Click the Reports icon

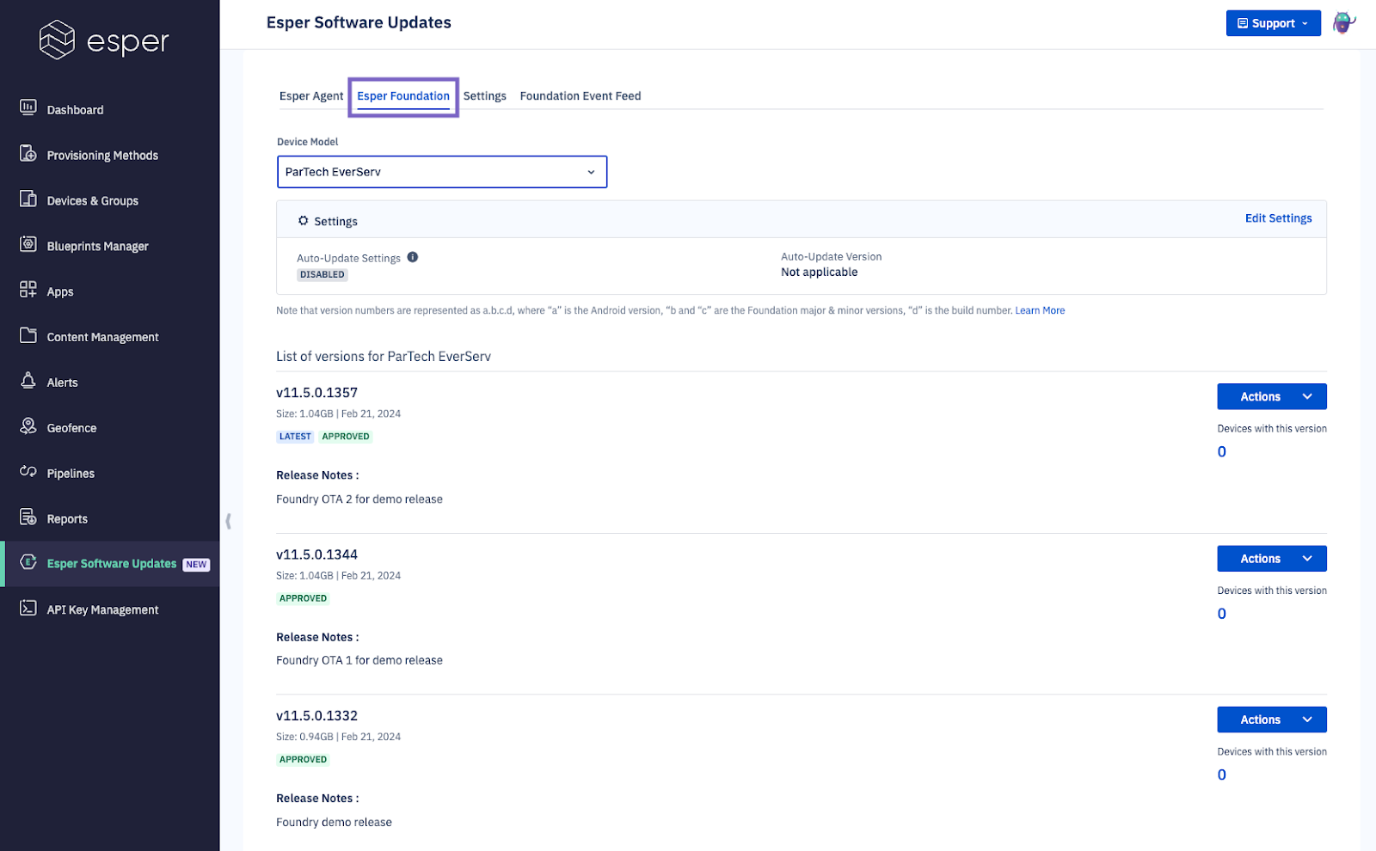(x=28, y=517)
